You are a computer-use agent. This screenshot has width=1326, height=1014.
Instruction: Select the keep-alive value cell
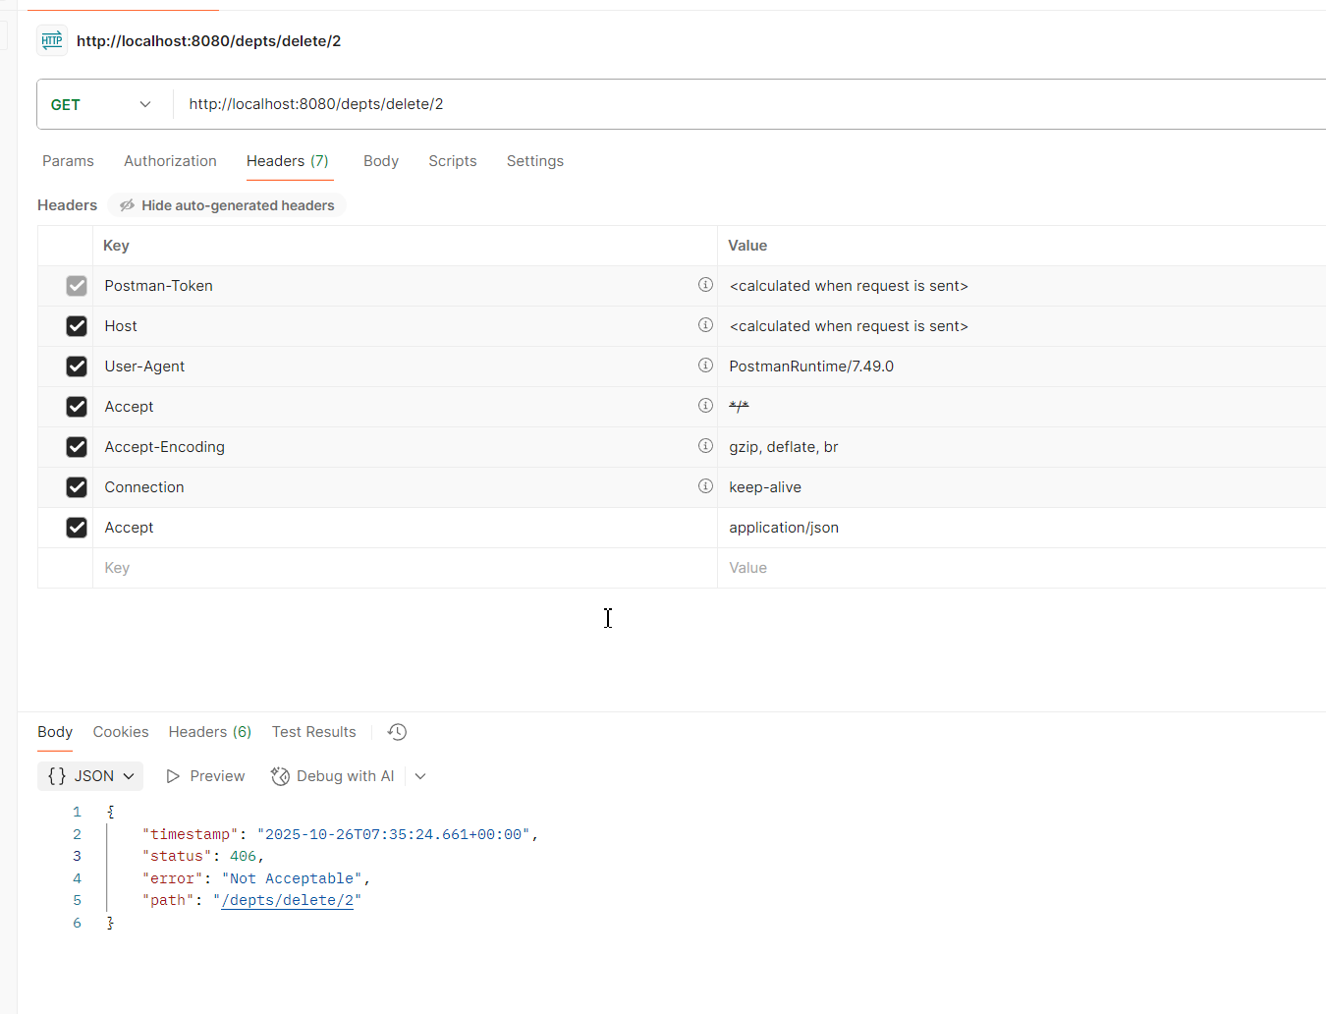point(1022,487)
